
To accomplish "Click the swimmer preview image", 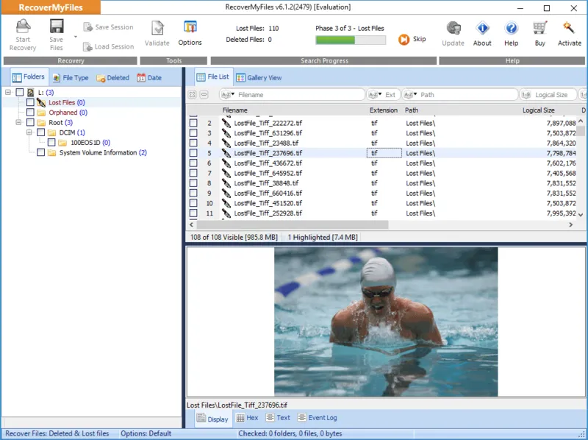I will point(386,322).
